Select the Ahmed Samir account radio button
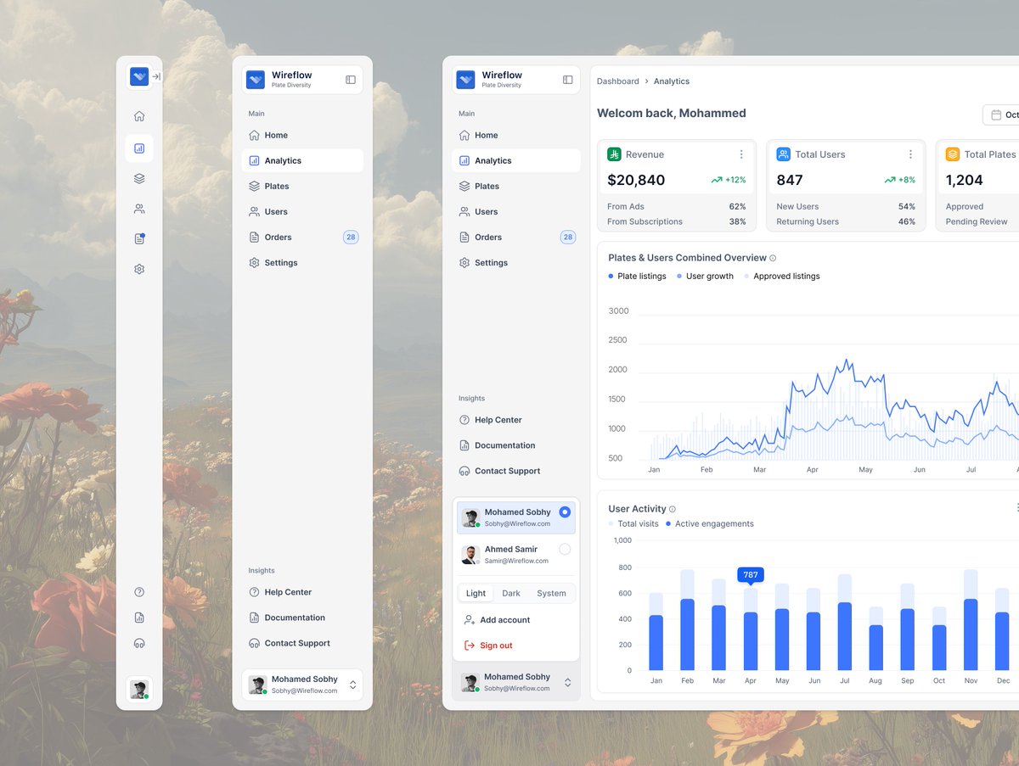This screenshot has height=766, width=1019. point(565,550)
